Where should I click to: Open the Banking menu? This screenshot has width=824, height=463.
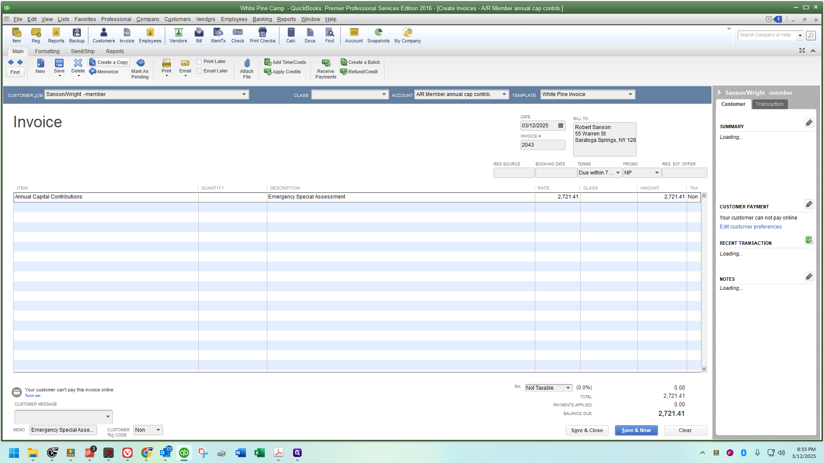[262, 19]
